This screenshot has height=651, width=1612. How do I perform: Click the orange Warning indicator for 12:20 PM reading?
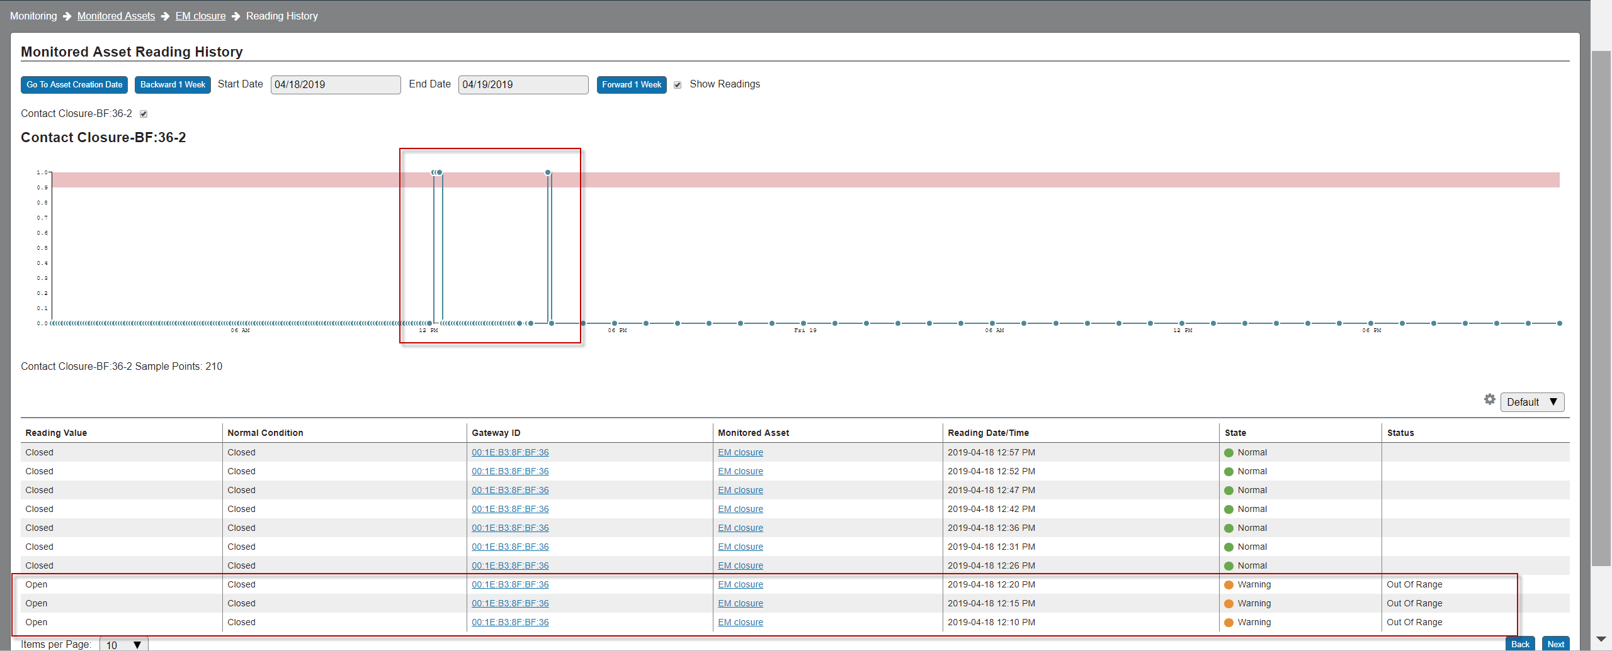pyautogui.click(x=1229, y=584)
